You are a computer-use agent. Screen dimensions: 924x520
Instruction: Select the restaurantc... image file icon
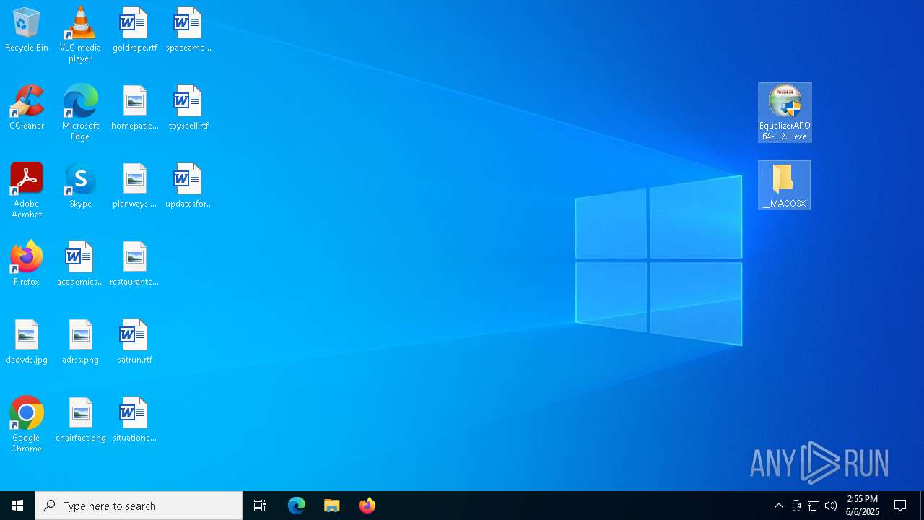point(134,264)
